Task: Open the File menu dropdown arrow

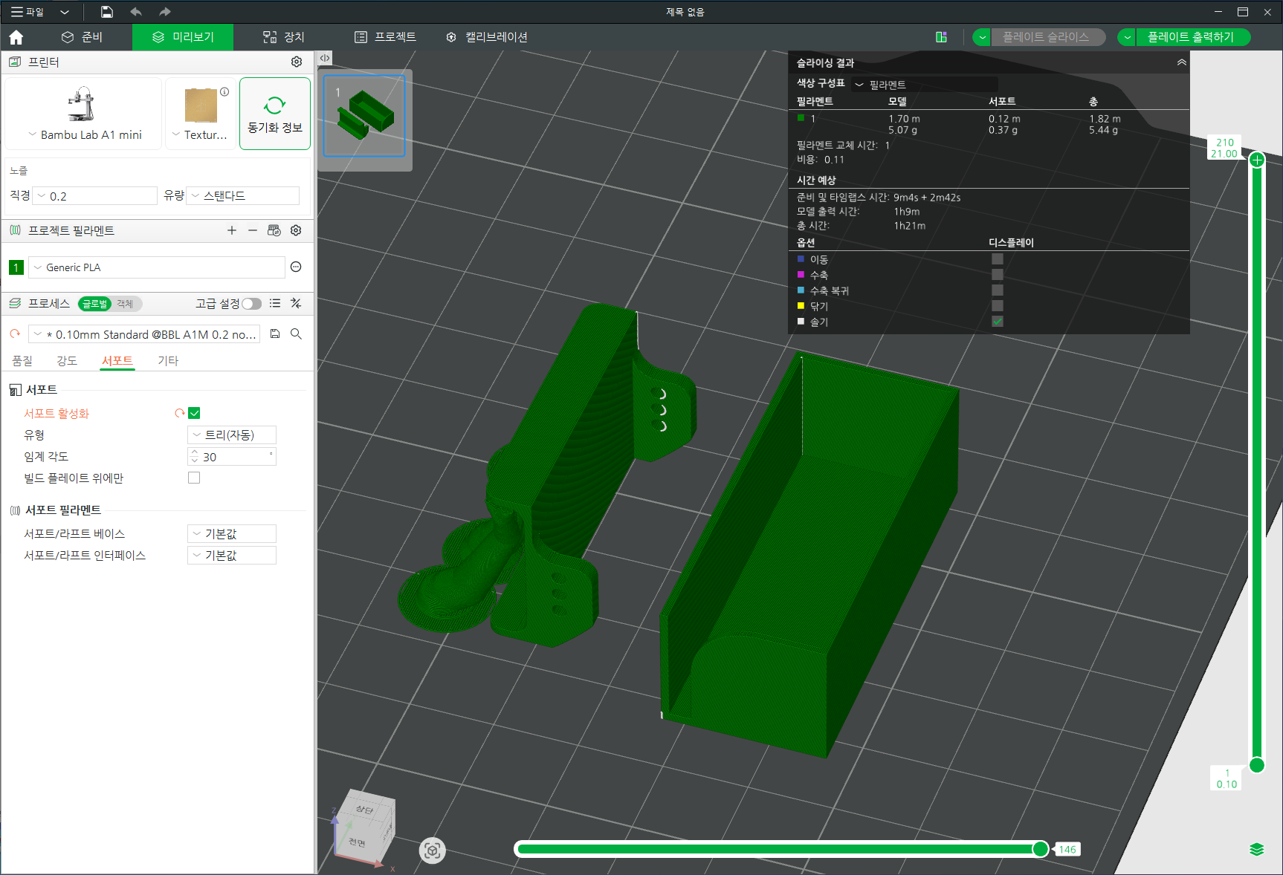Action: [65, 12]
